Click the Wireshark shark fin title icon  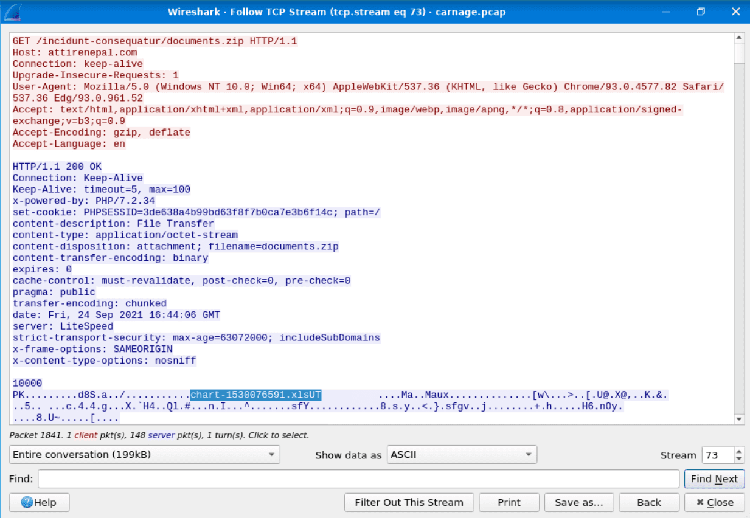(x=12, y=12)
